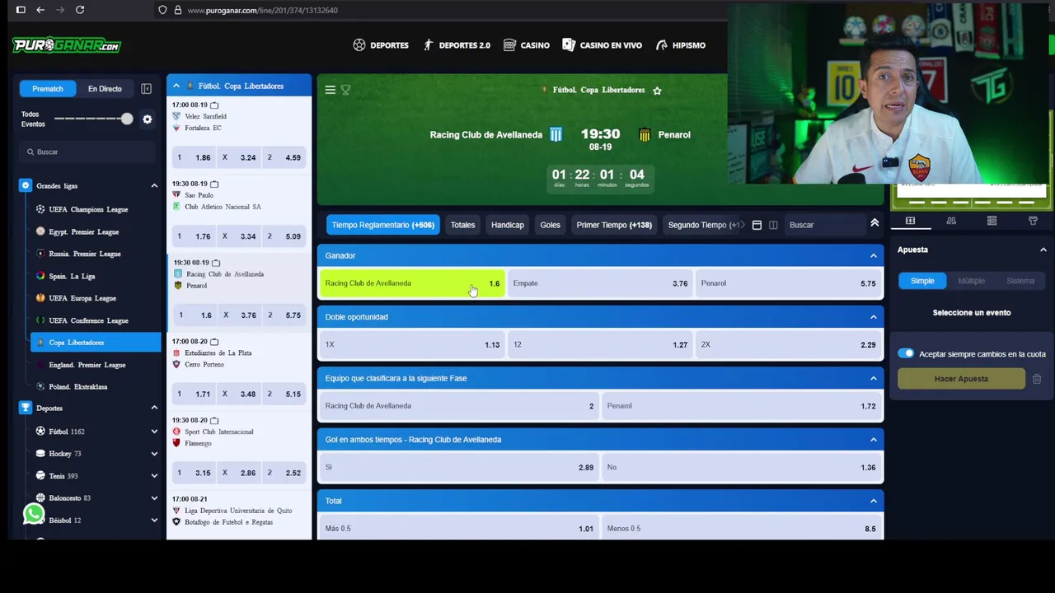1055x593 pixels.
Task: Toggle Aceptar siempre cambios en la cuota
Action: click(906, 353)
